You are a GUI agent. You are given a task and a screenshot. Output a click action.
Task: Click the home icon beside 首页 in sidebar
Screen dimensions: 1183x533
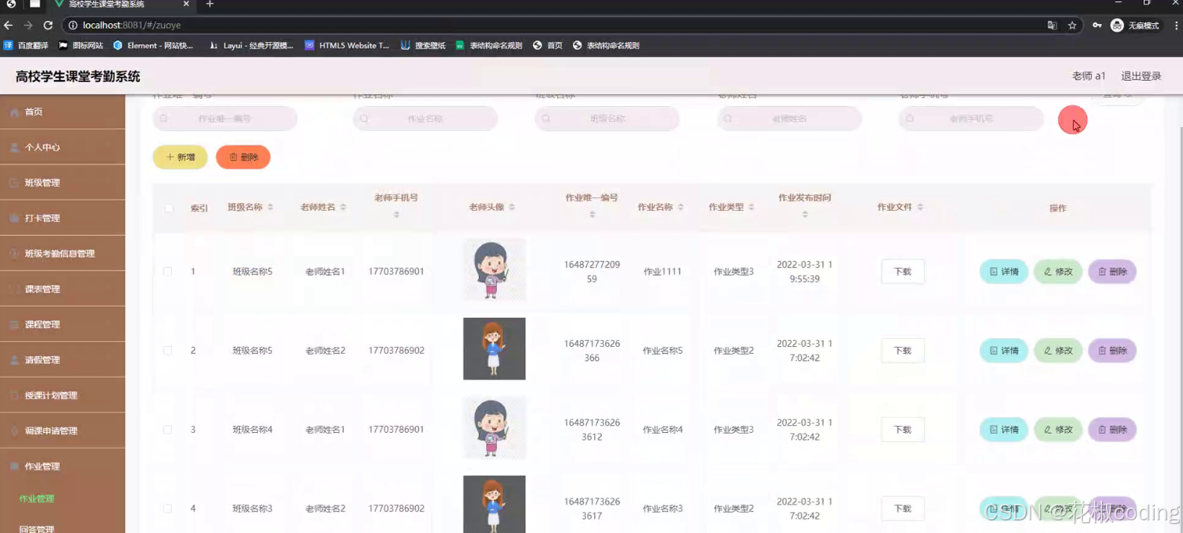(x=14, y=112)
